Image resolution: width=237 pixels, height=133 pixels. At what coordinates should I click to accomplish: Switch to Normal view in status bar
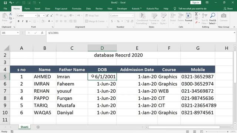point(188,132)
